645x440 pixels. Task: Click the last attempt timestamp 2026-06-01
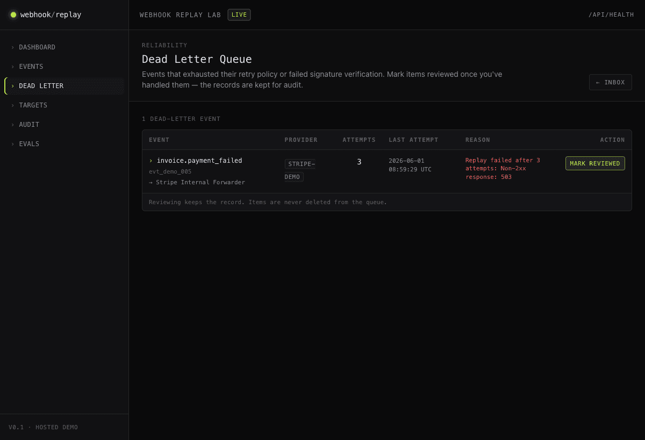[410, 165]
